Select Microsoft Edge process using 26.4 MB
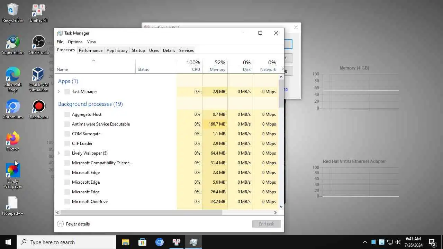Image resolution: width=443 pixels, height=249 pixels. tap(166, 192)
